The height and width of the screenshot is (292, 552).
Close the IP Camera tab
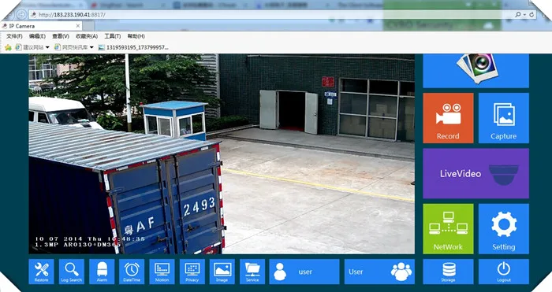[78, 26]
